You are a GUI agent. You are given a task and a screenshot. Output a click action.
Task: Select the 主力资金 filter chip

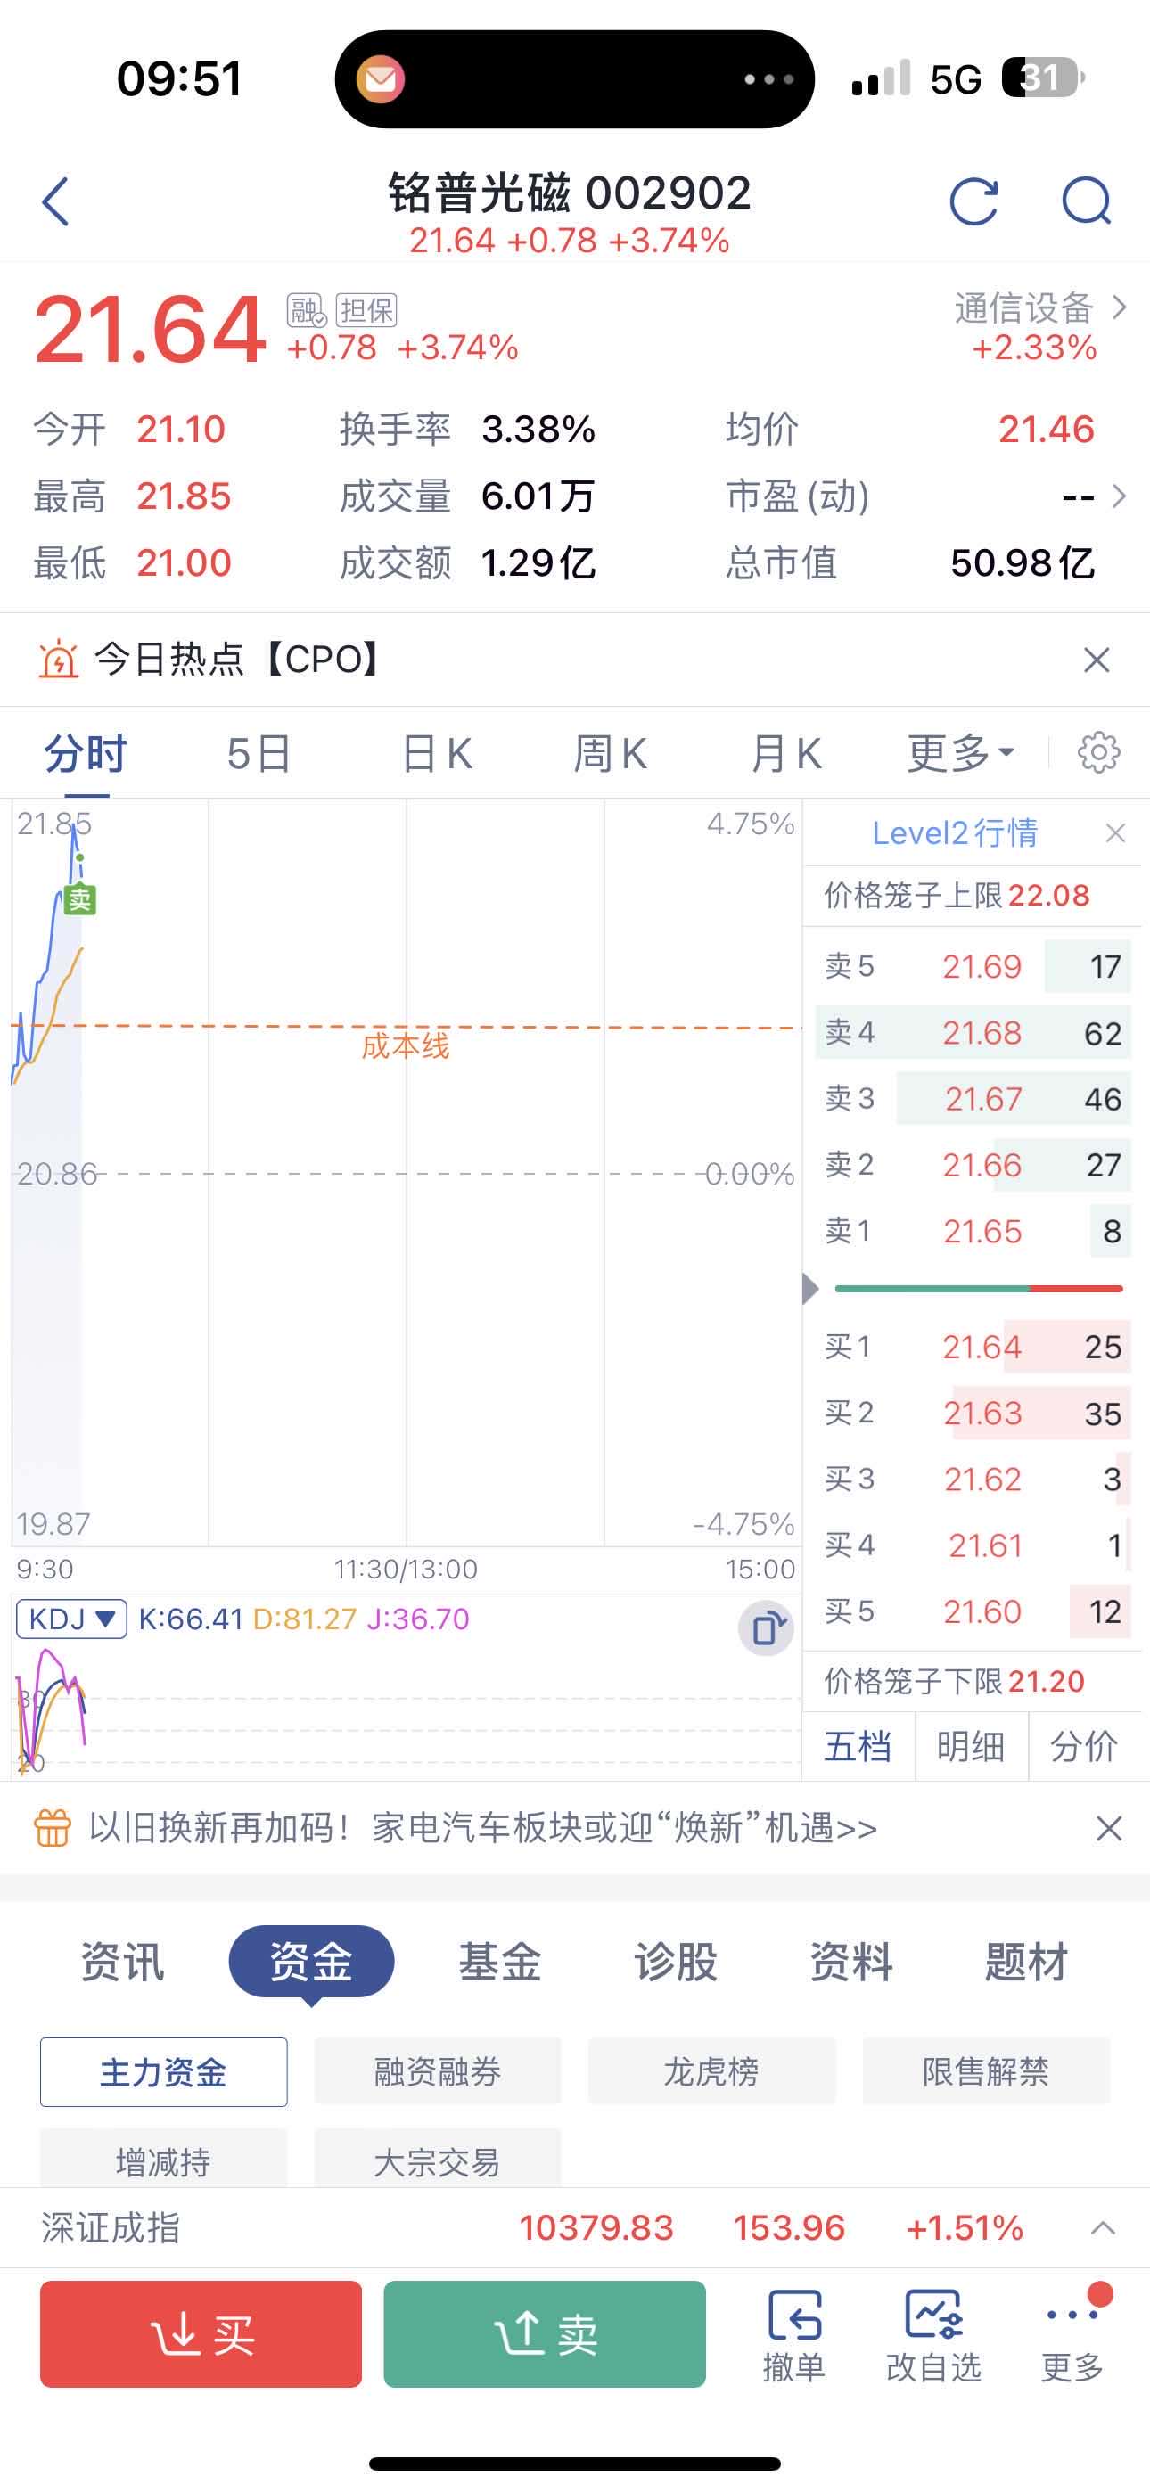164,2072
